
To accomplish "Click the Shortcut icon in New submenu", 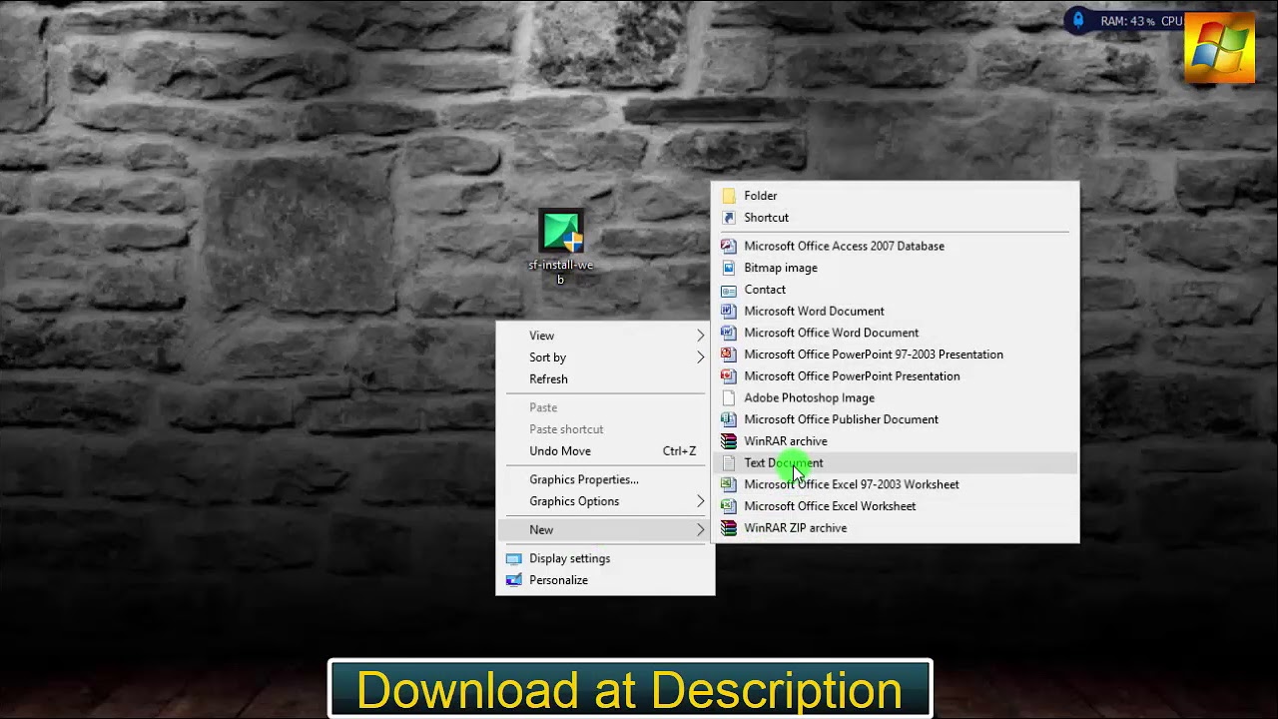I will click(x=729, y=218).
